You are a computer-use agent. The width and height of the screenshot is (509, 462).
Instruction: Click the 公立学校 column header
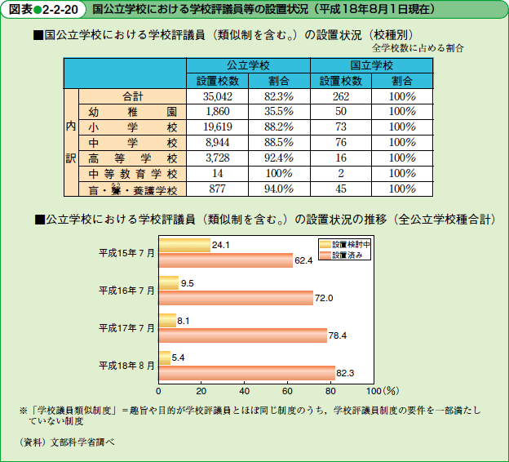[248, 65]
